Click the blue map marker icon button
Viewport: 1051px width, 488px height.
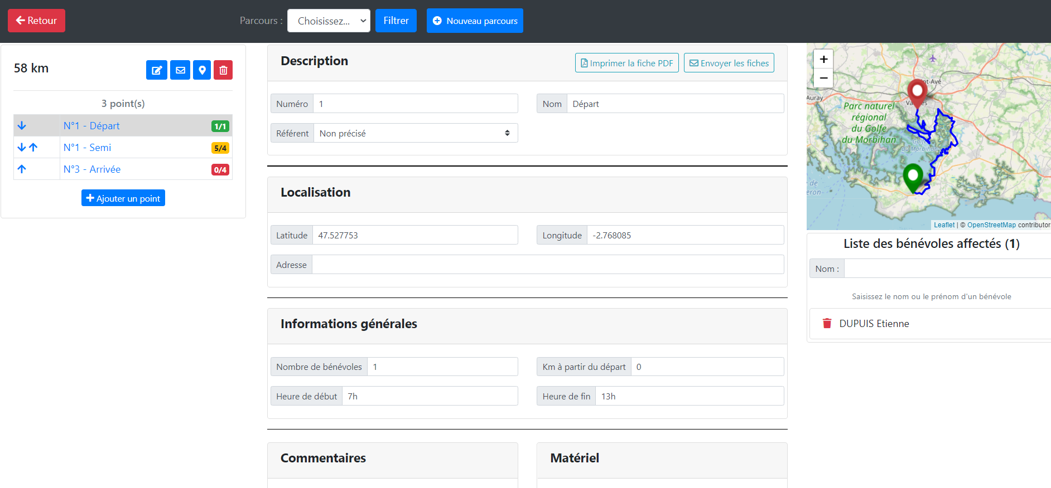[x=202, y=70]
